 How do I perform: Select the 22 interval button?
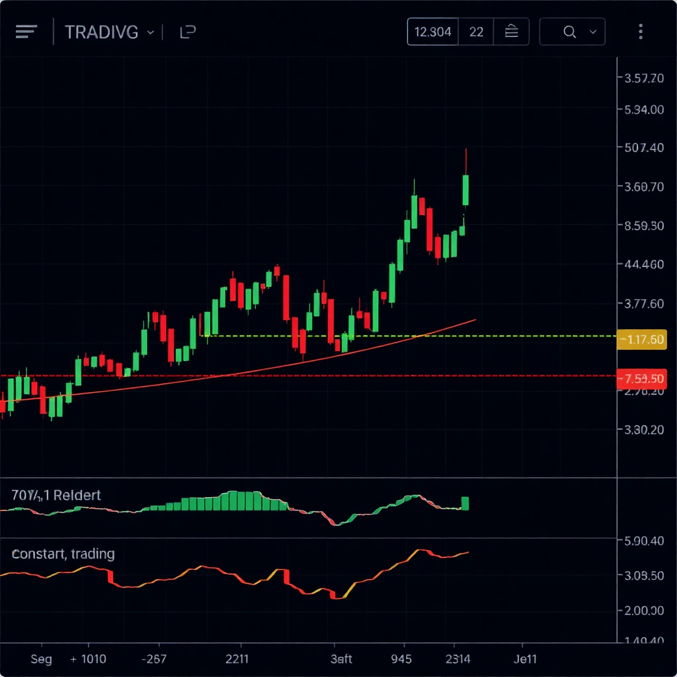[x=476, y=32]
